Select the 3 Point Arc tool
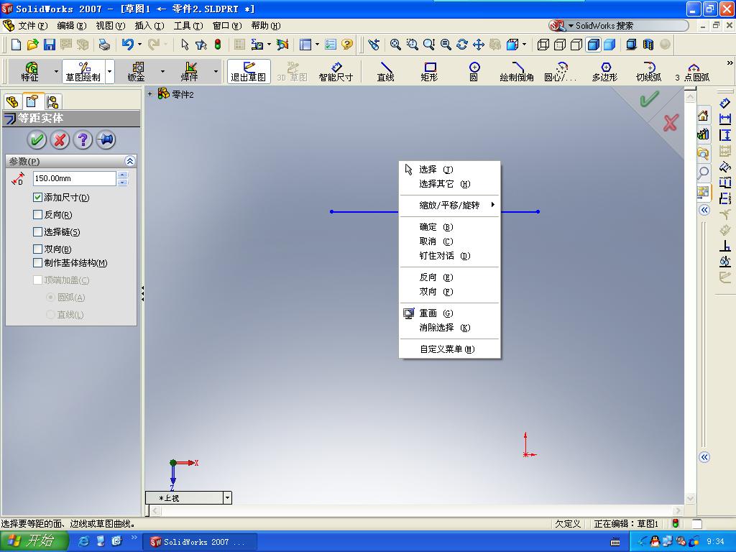 tap(693, 71)
